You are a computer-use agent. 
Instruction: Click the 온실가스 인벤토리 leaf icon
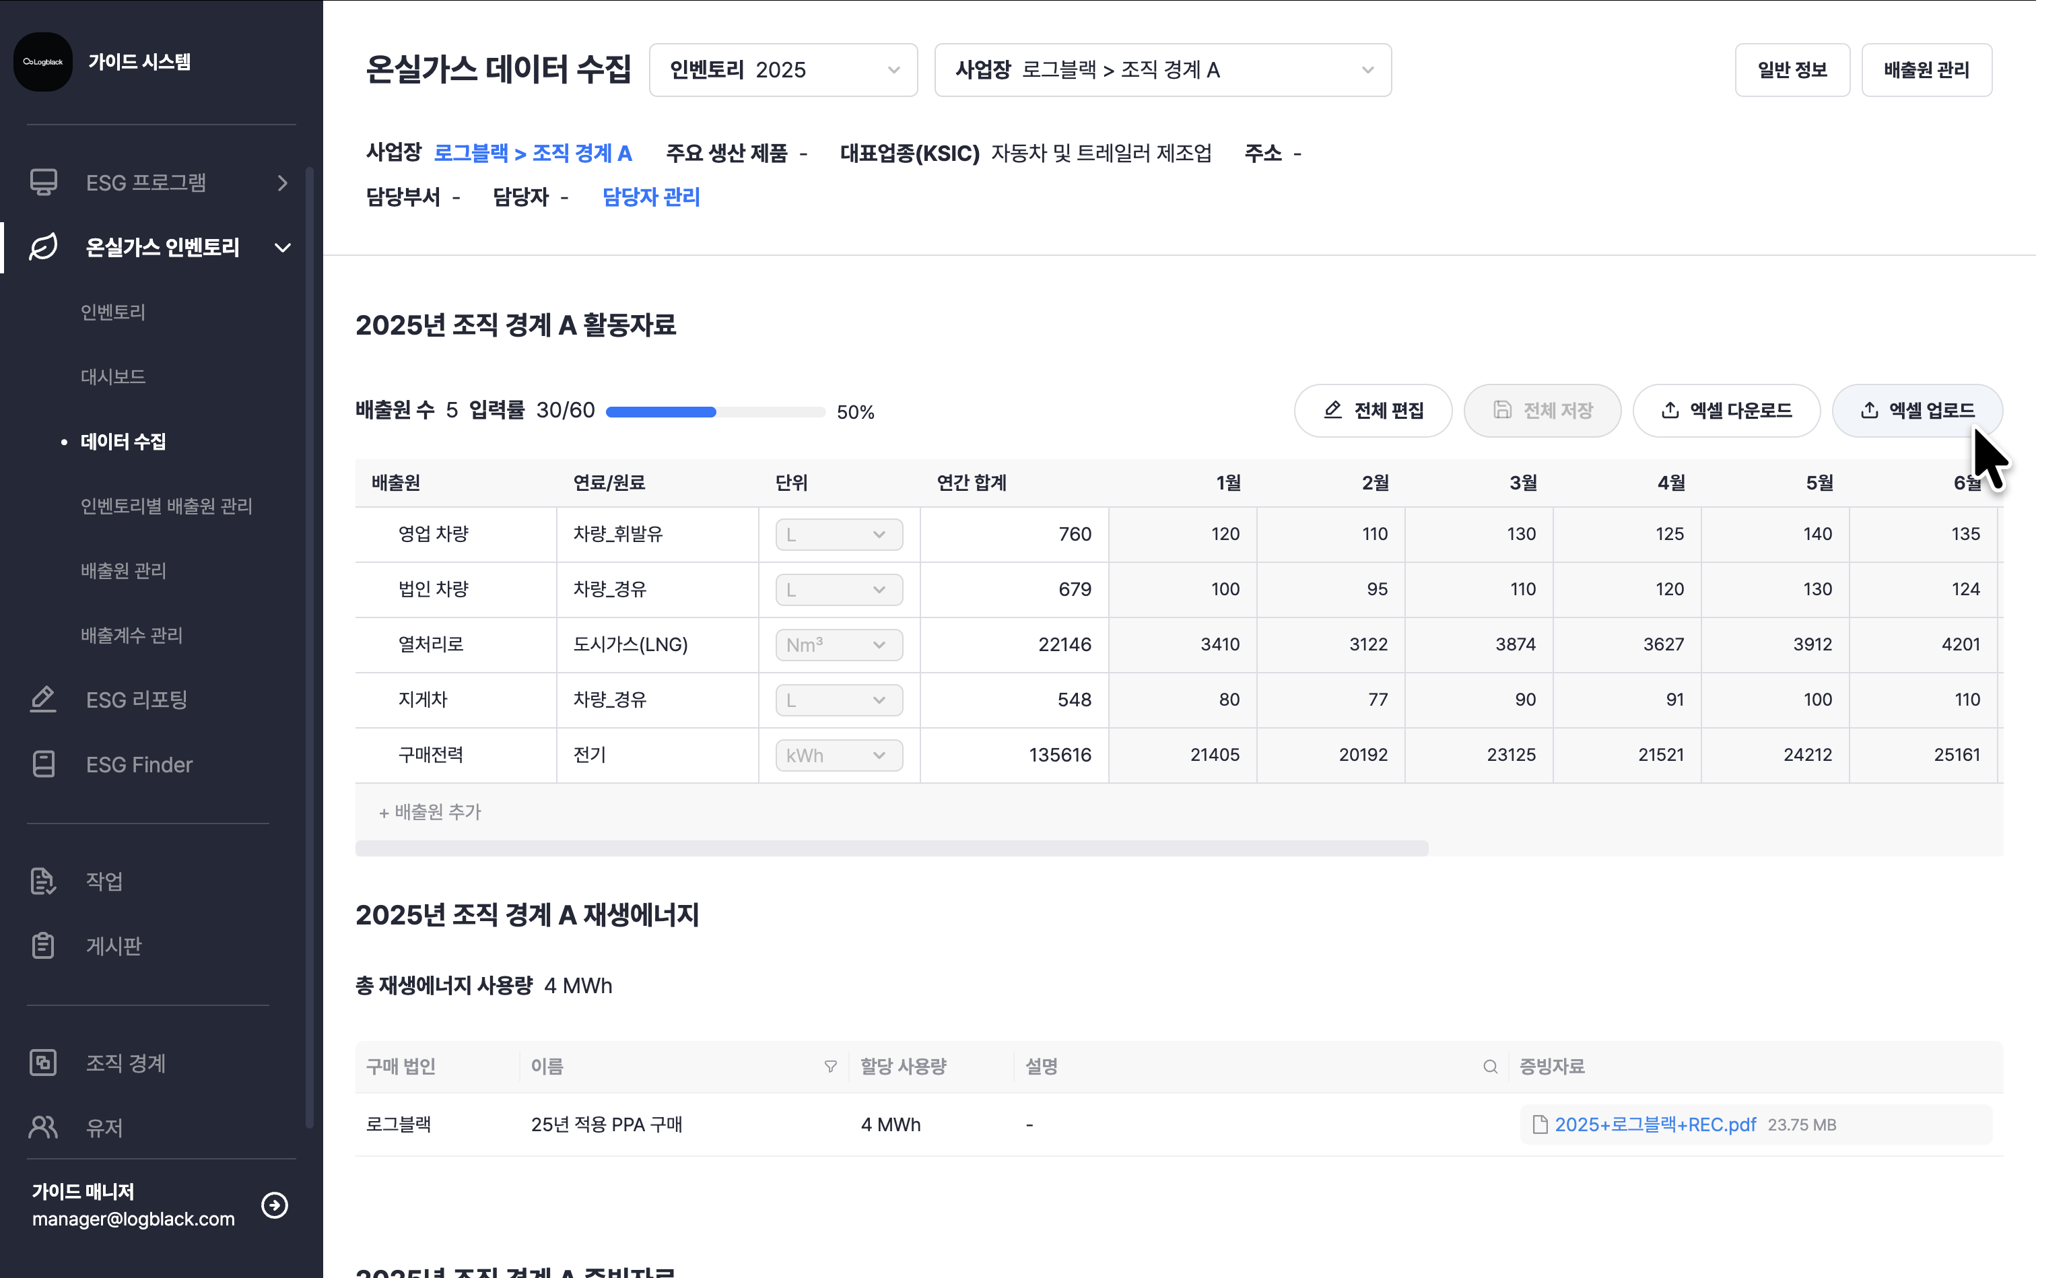click(x=43, y=247)
